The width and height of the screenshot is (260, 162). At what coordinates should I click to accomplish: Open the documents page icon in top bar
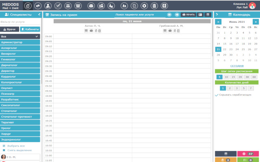134,6
